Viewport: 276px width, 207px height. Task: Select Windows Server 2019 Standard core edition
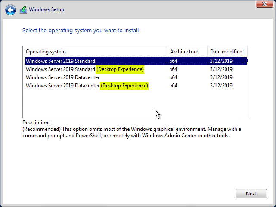(x=60, y=61)
